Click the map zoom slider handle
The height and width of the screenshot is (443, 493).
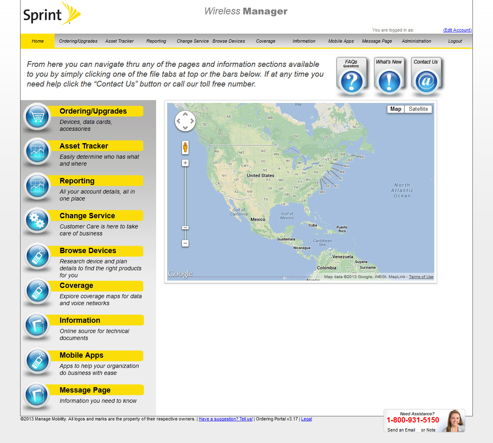pyautogui.click(x=185, y=228)
